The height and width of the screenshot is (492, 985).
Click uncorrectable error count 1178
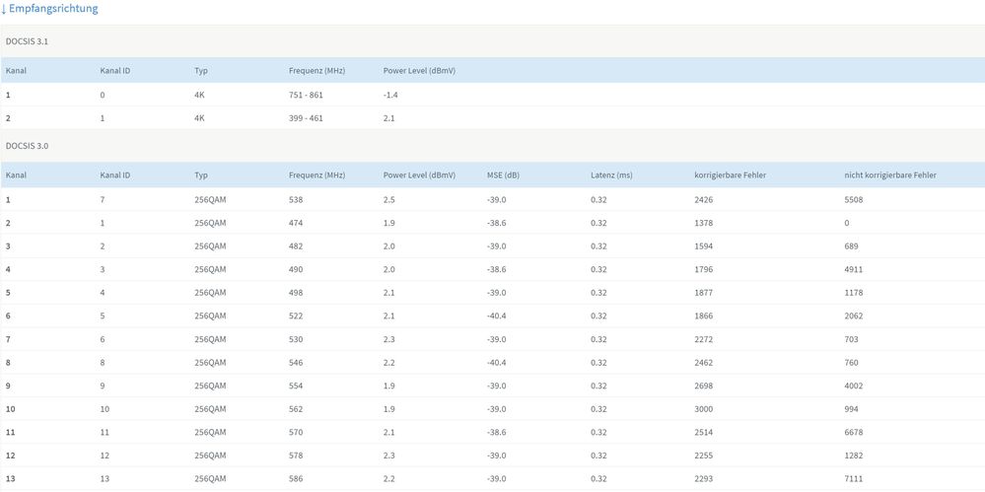854,293
